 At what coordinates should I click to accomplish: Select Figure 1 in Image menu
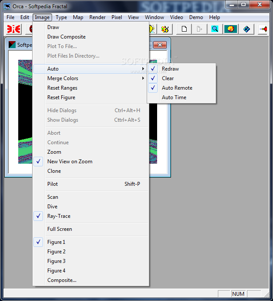[x=91, y=242]
